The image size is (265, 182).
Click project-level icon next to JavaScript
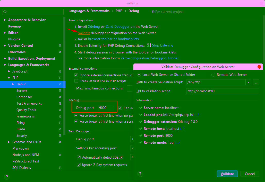coord(60,71)
